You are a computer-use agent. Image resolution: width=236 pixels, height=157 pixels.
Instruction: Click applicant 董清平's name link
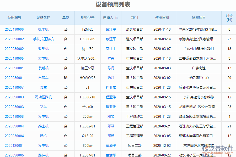pyautogui.click(x=111, y=145)
